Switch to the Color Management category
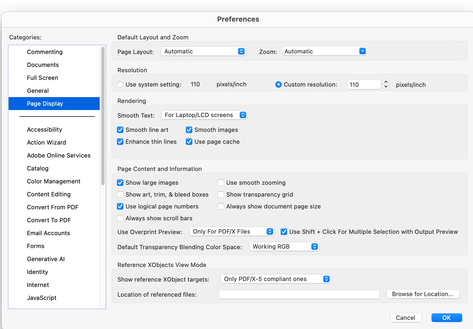Viewport: 473px width, 329px height. pyautogui.click(x=54, y=181)
